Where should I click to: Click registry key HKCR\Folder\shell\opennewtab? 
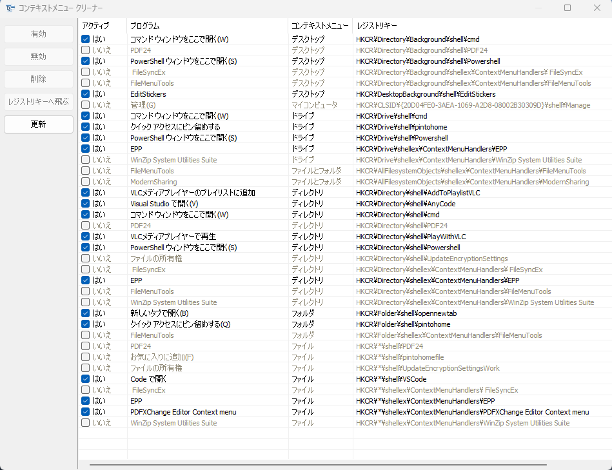pyautogui.click(x=406, y=313)
